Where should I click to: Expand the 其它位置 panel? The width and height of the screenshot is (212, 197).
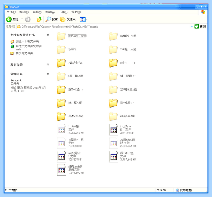pyautogui.click(x=48, y=64)
